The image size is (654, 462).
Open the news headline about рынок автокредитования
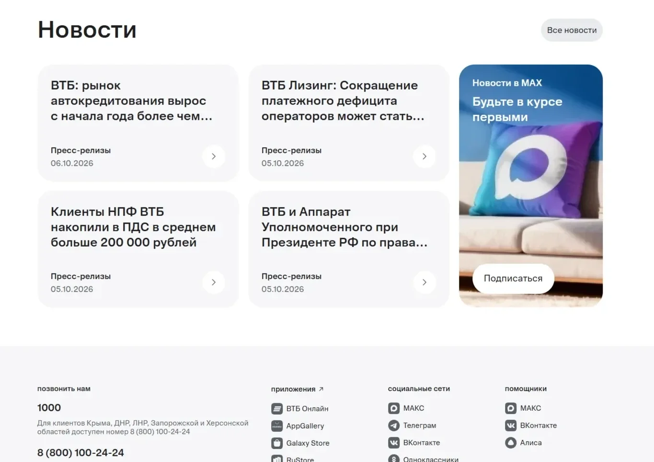(132, 101)
